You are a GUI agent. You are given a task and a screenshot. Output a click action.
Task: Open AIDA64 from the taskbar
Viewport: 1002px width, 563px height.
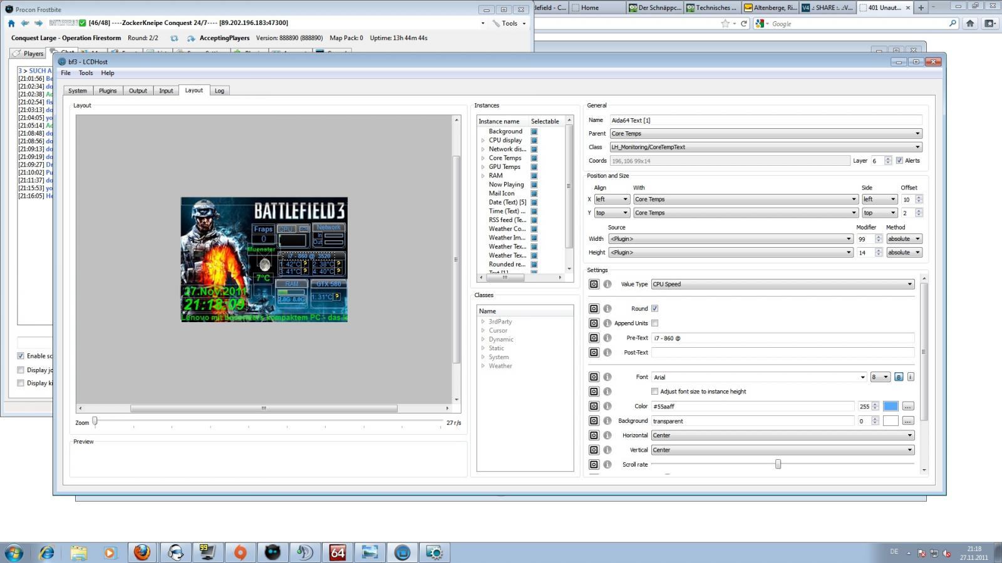pos(338,552)
